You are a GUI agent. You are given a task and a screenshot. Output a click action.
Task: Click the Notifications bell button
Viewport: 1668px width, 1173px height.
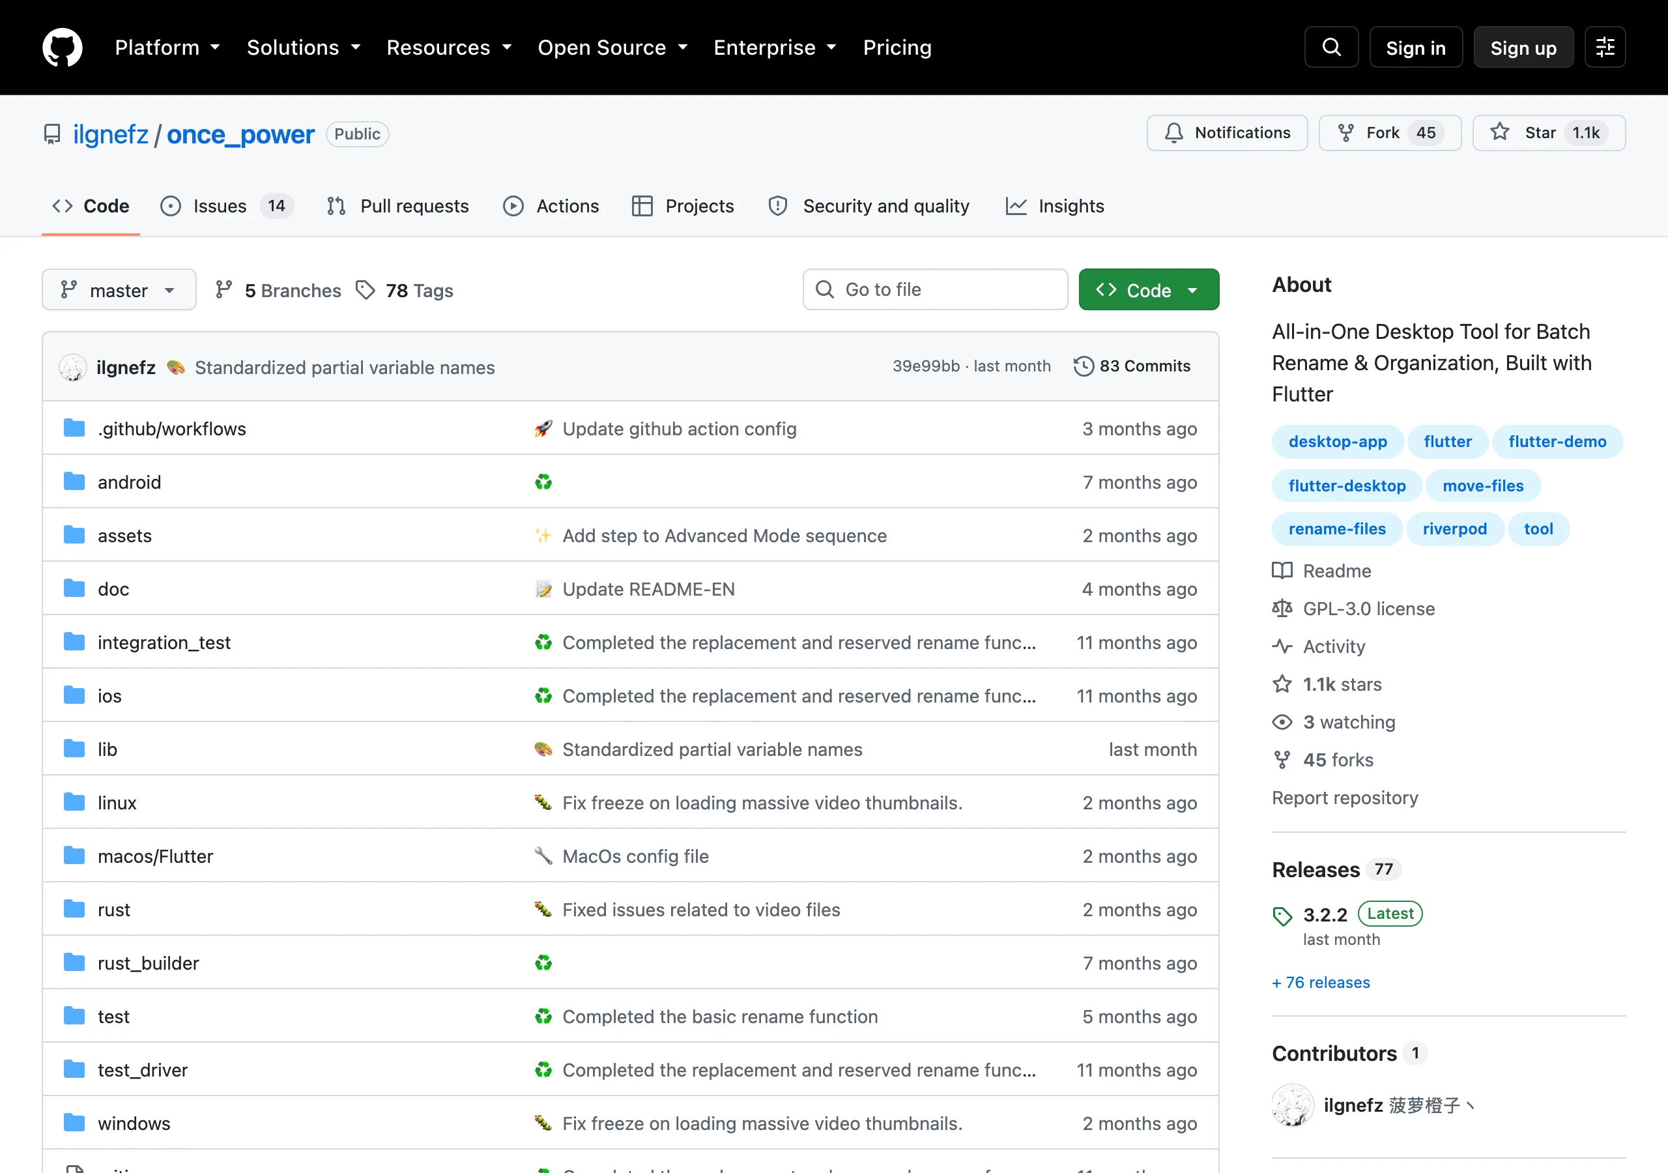1227,133
